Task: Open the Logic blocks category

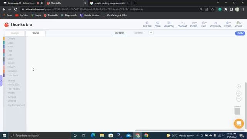Action: 10,43
